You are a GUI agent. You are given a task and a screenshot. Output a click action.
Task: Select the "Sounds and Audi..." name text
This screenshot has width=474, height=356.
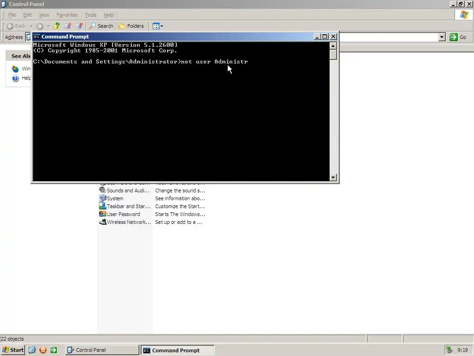tap(128, 191)
